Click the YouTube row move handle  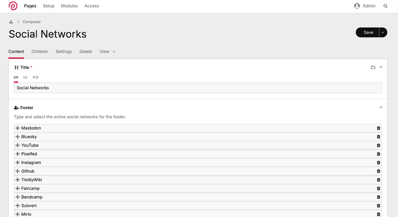point(18,145)
